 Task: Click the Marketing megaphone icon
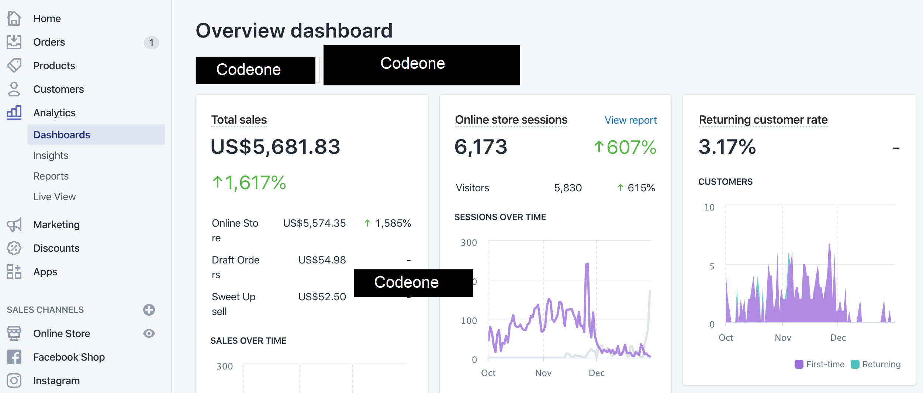(14, 224)
